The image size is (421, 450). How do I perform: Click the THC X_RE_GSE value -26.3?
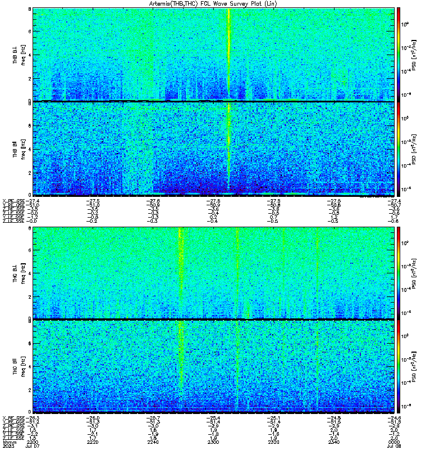point(32,418)
